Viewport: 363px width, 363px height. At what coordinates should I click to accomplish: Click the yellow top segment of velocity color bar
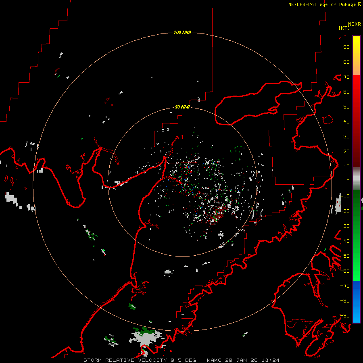coord(356,56)
